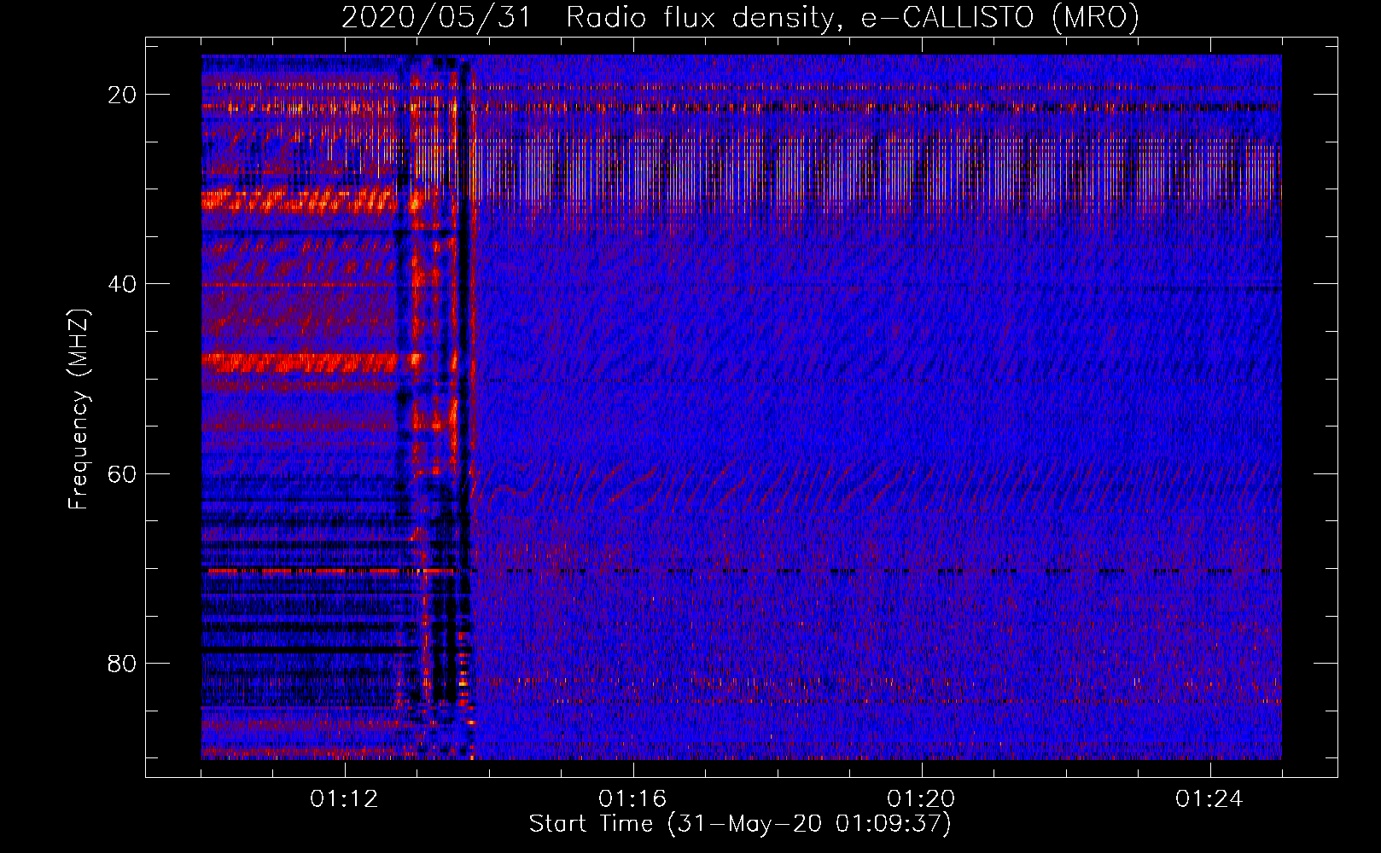Click the plot title '2020/05/31 Radio flux density, e-CALLISTO (MRO)'
This screenshot has height=853, width=1381.
[x=740, y=17]
